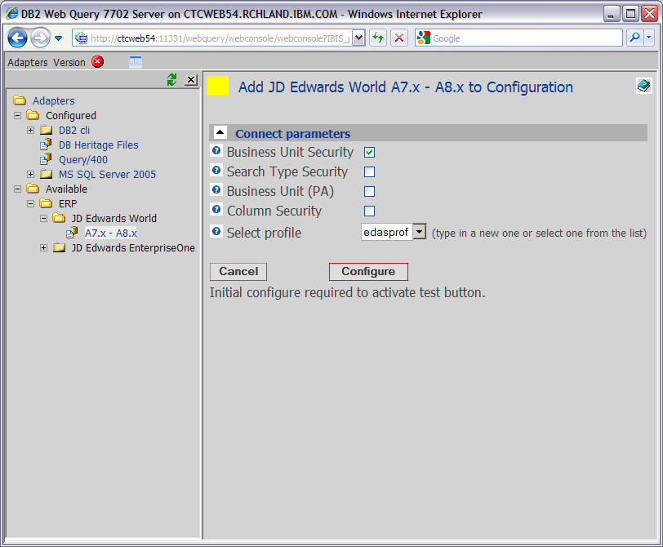Viewport: 663px width, 547px height.
Task: Click the red circular X icon
Action: point(98,62)
